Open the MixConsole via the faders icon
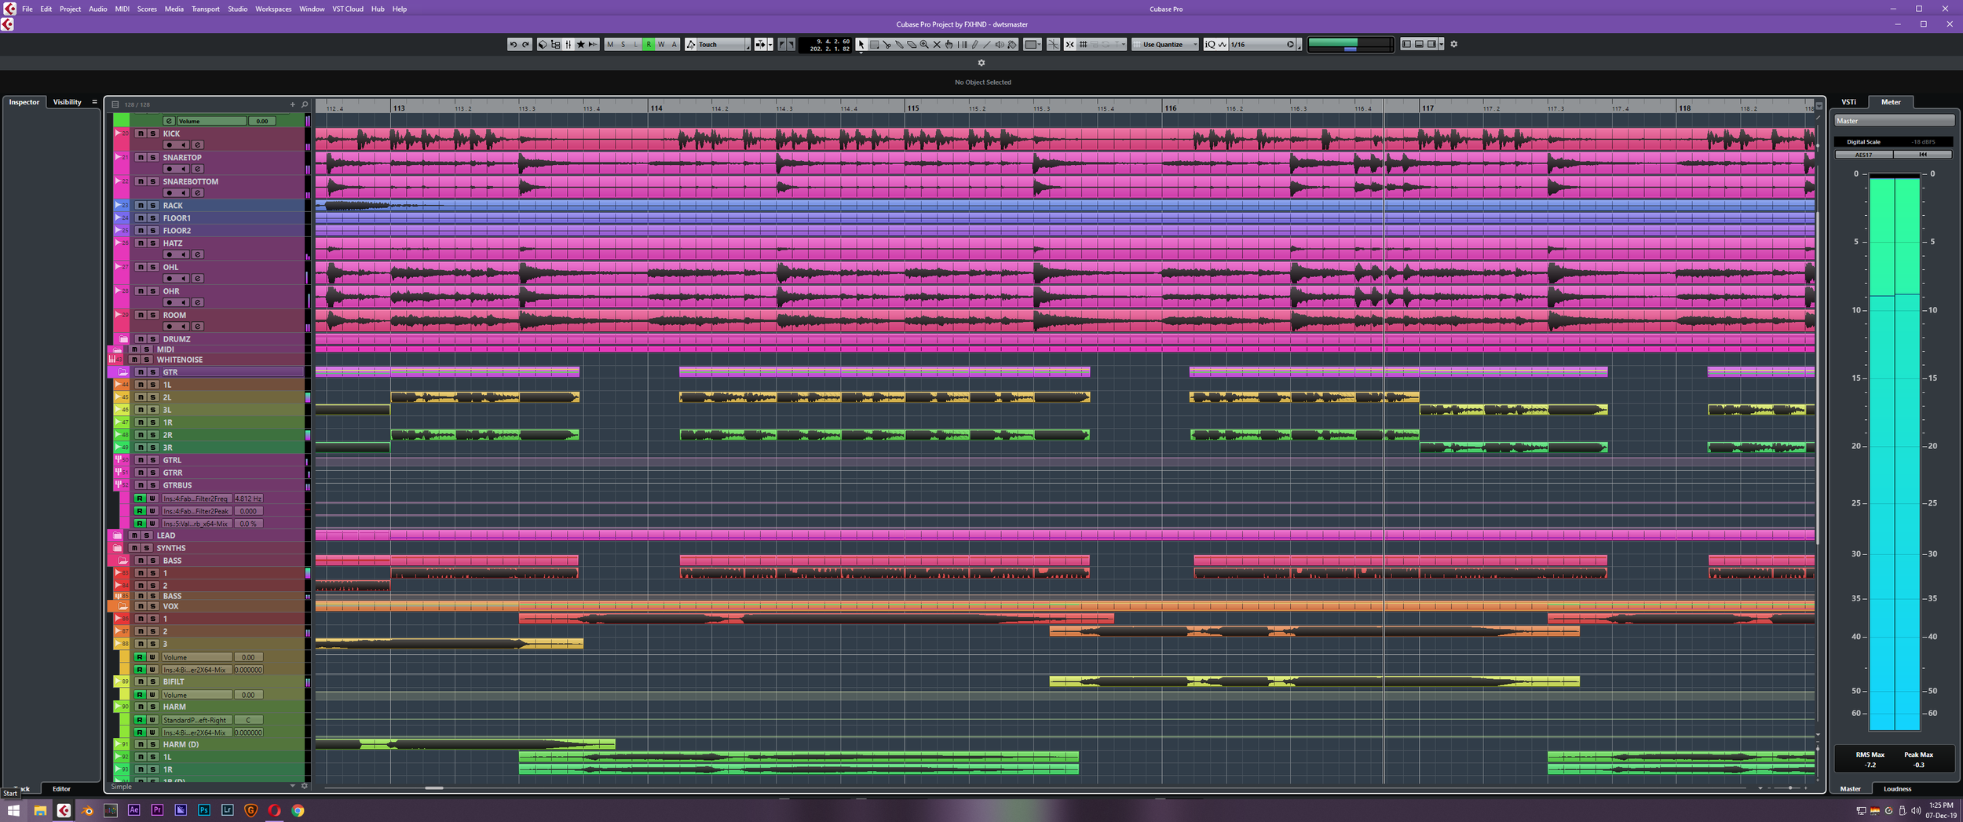 [568, 44]
